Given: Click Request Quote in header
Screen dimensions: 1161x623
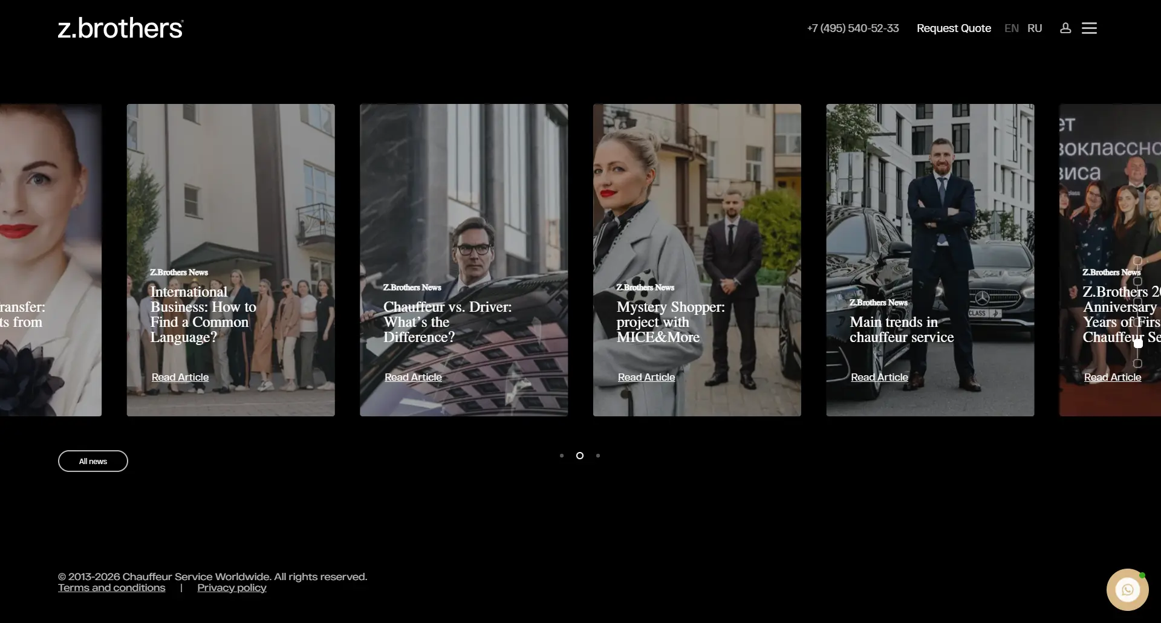Looking at the screenshot, I should coord(954,28).
